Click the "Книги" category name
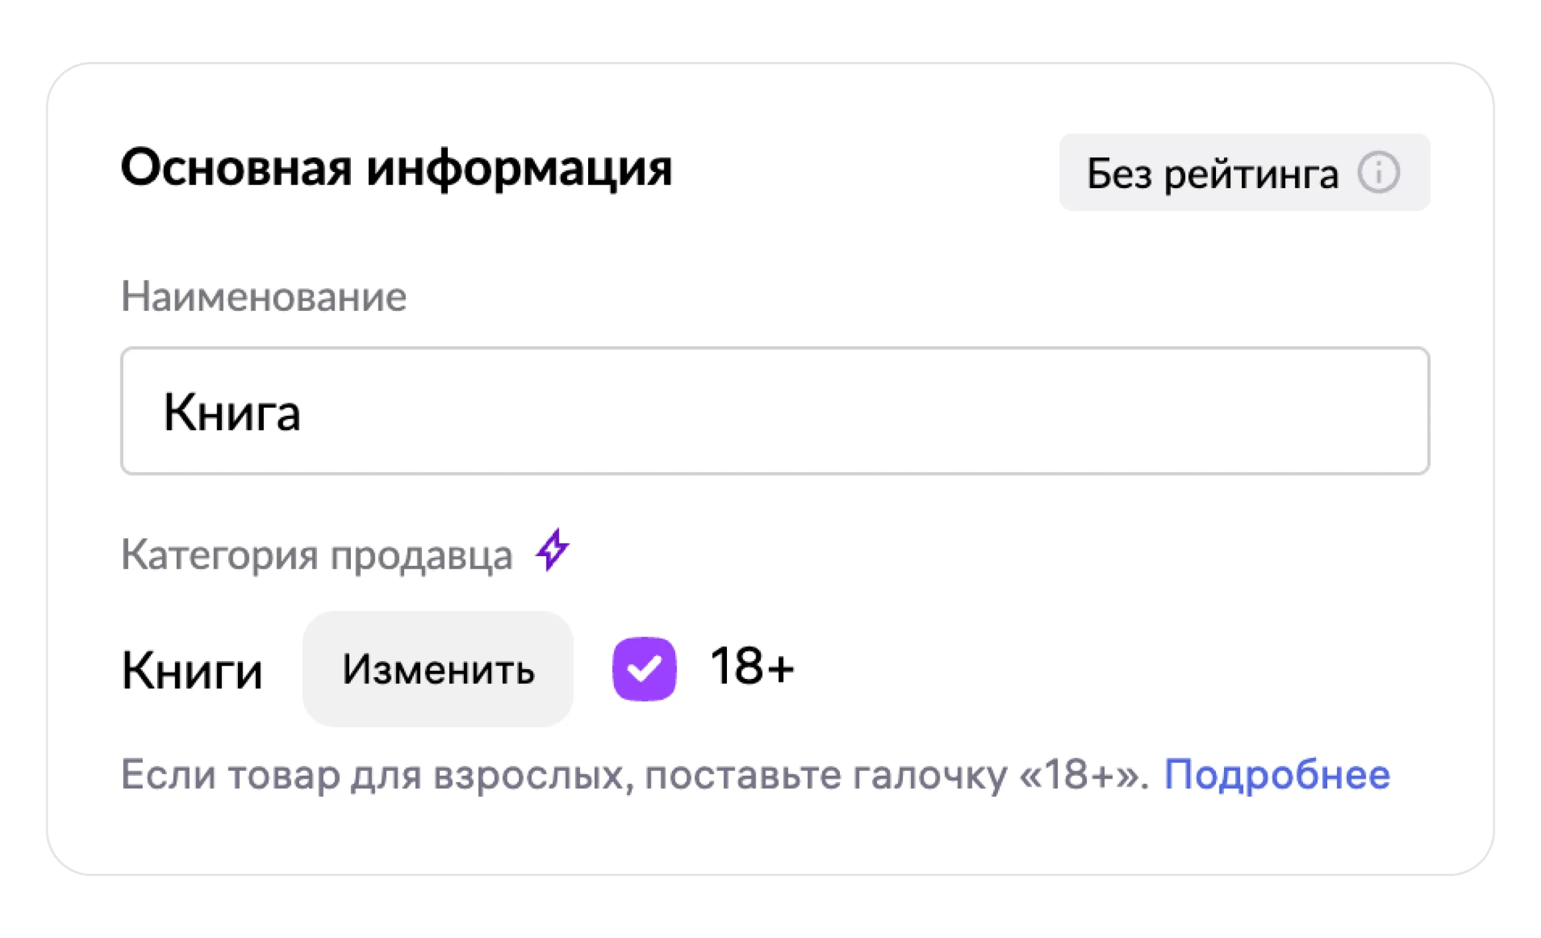 click(x=192, y=670)
